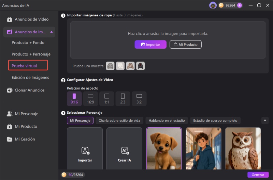Screen dimensions: 273x180
Task: Open Prueba virtual item
Action: 28,65
